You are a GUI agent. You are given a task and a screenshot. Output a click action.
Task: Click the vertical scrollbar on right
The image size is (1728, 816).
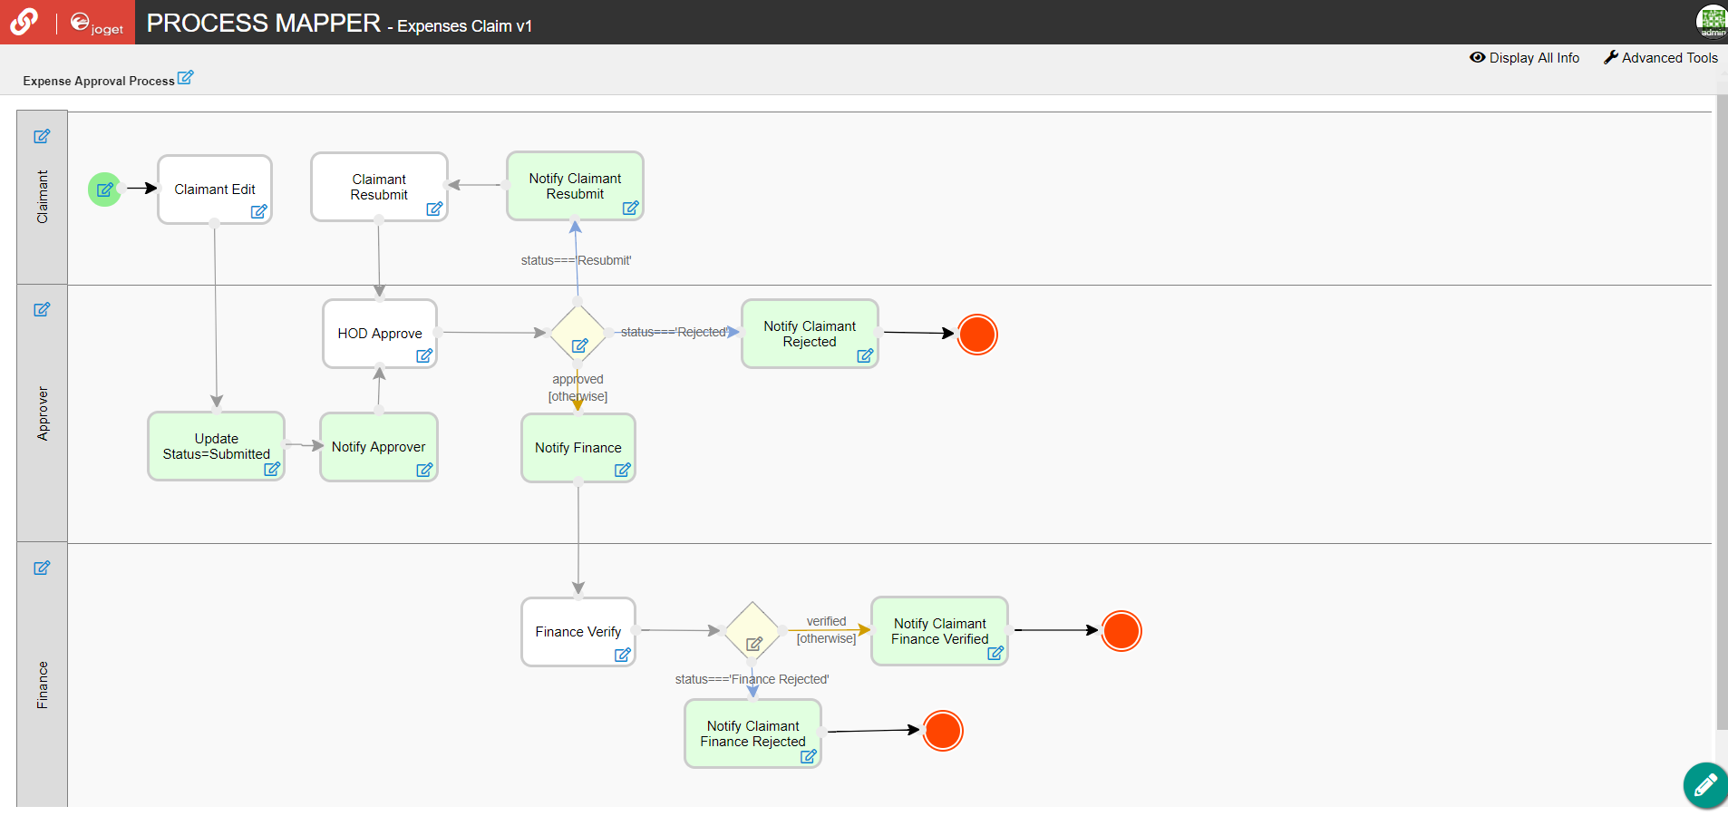[x=1722, y=408]
